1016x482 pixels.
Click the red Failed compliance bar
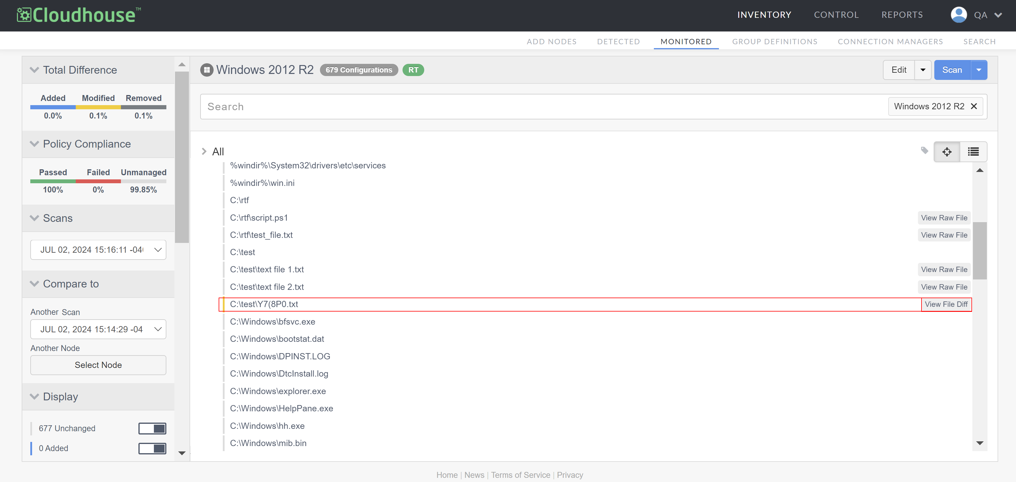pos(98,181)
